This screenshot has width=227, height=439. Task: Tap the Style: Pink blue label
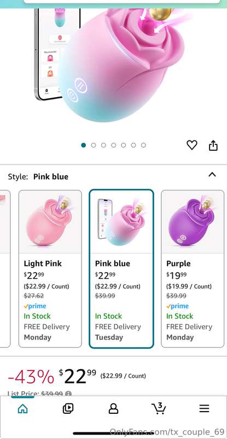[x=38, y=177]
